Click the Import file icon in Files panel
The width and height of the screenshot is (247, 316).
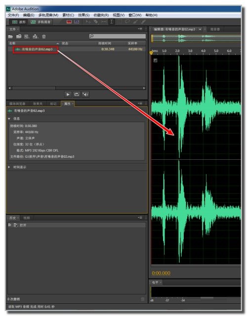coord(19,36)
